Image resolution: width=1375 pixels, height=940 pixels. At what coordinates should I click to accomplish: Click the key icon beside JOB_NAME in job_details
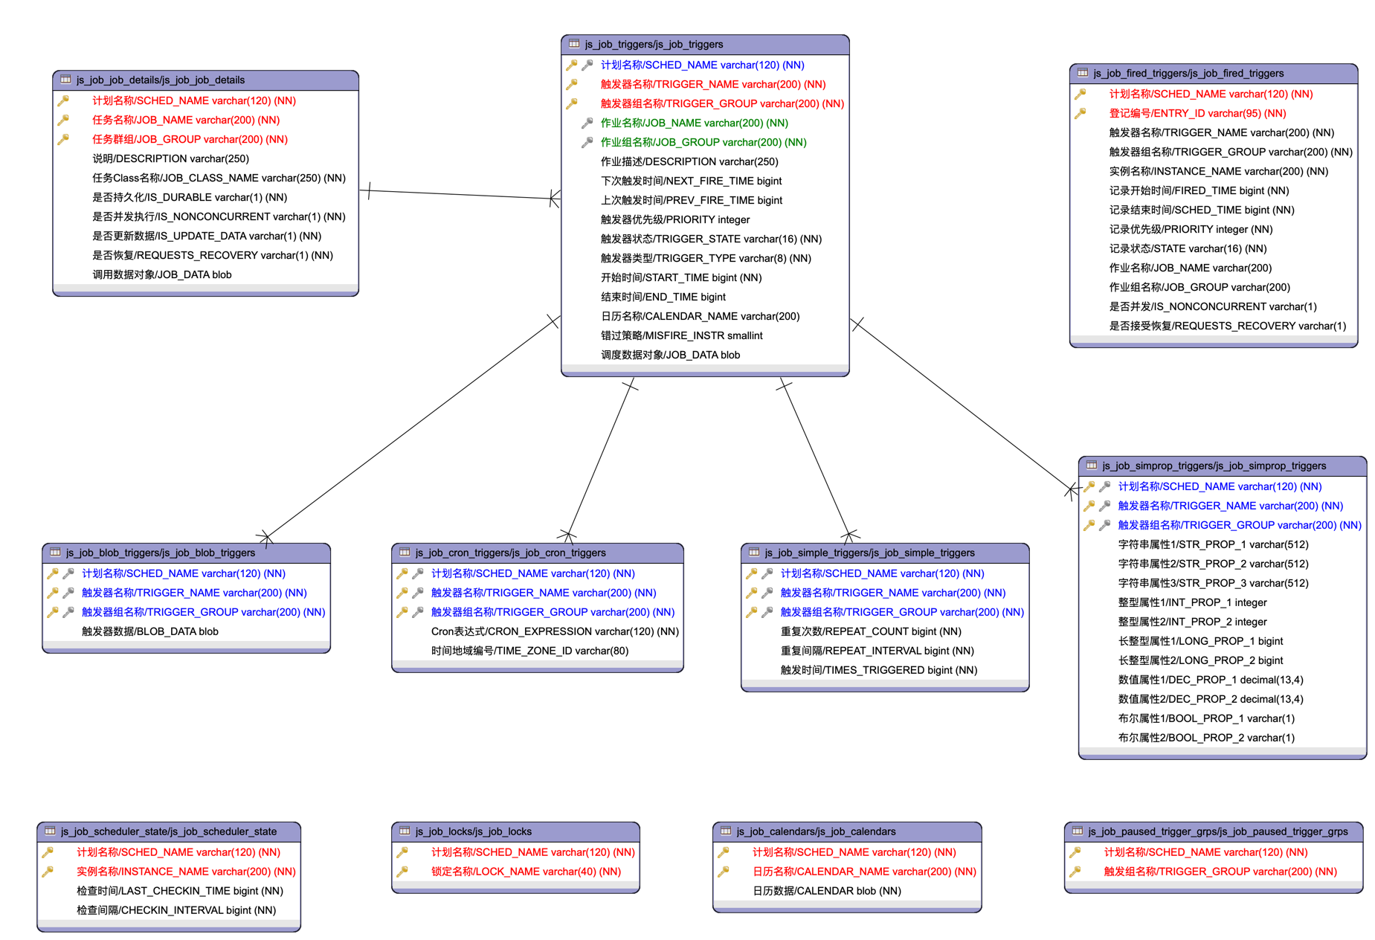pyautogui.click(x=64, y=120)
